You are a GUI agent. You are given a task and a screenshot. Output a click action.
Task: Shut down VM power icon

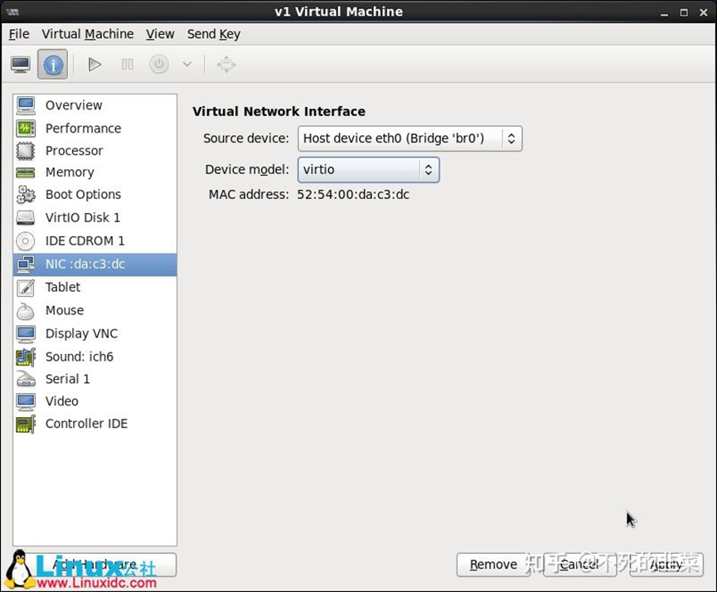click(x=158, y=65)
